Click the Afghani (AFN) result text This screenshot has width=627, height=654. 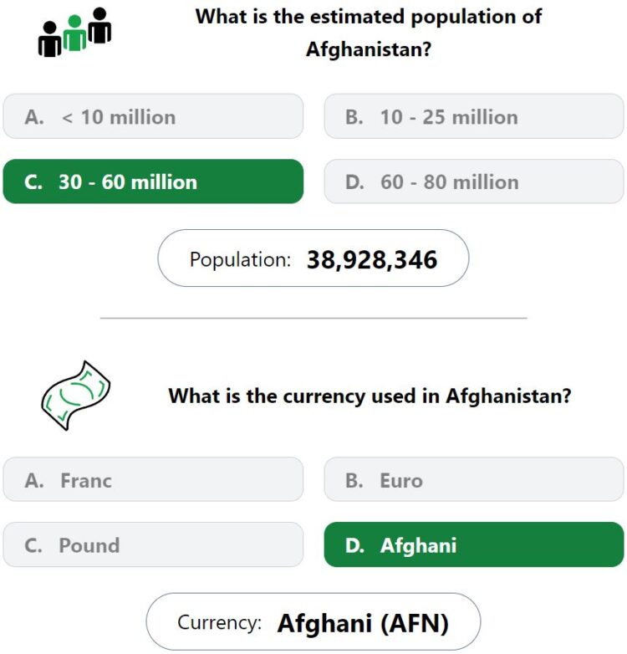[x=363, y=623]
